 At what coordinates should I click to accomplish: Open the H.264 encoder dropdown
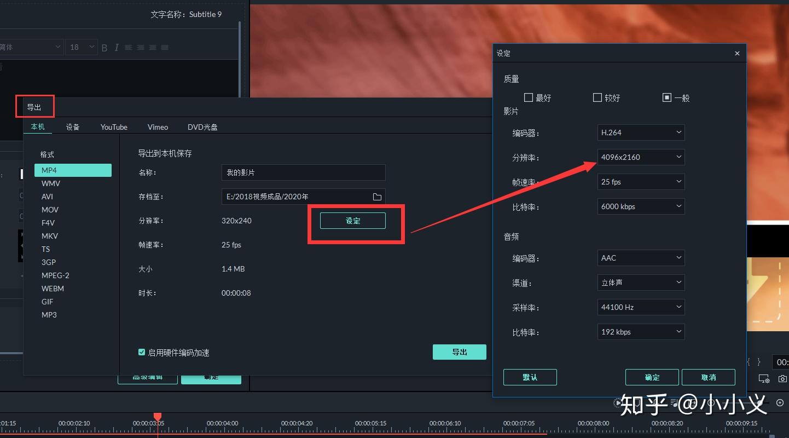click(x=641, y=132)
